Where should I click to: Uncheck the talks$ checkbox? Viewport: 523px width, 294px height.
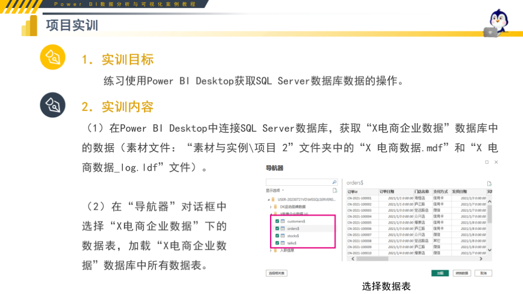pyautogui.click(x=277, y=243)
